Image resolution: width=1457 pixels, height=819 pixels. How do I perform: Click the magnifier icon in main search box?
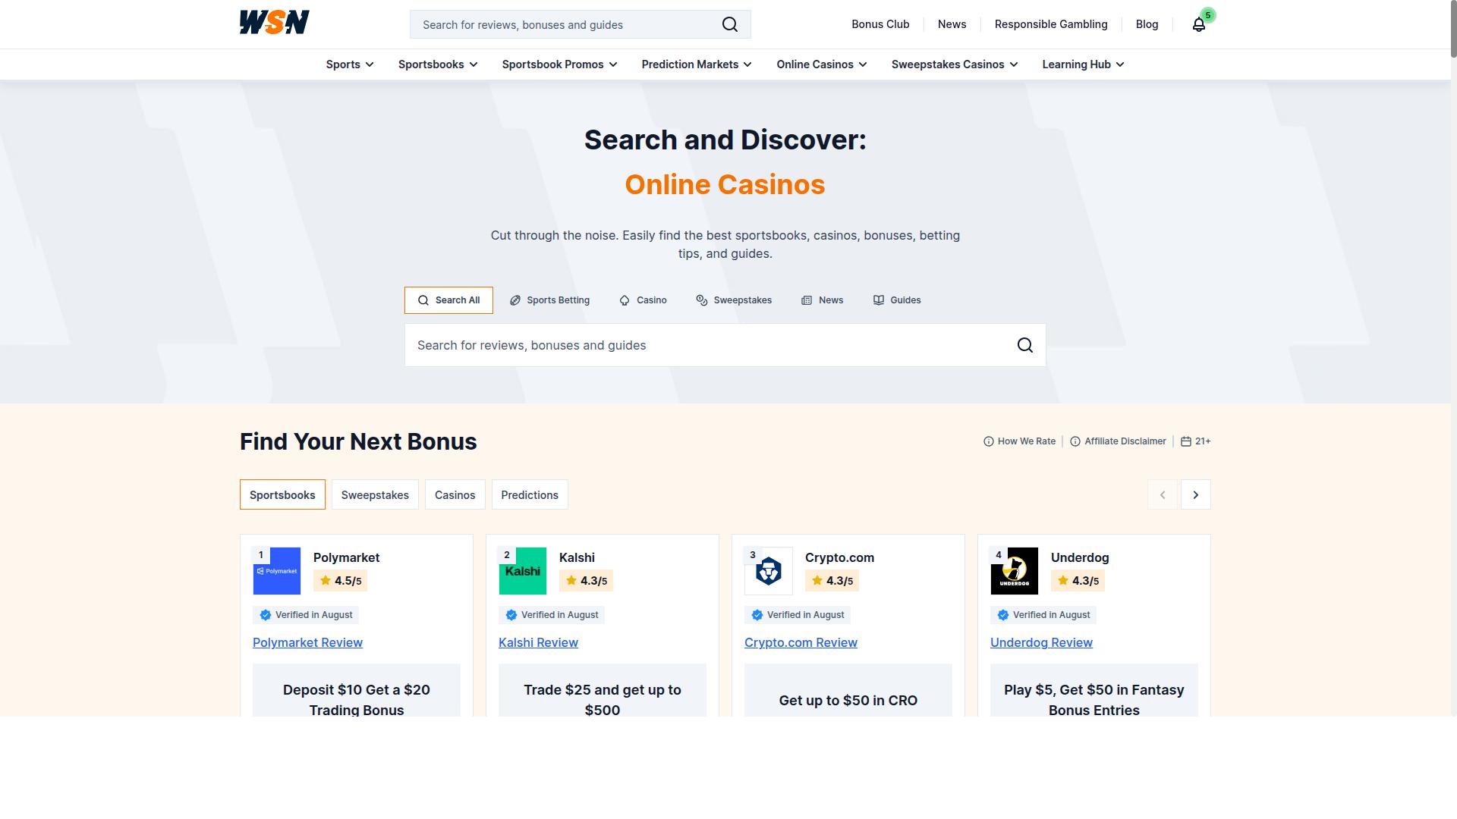click(1025, 345)
